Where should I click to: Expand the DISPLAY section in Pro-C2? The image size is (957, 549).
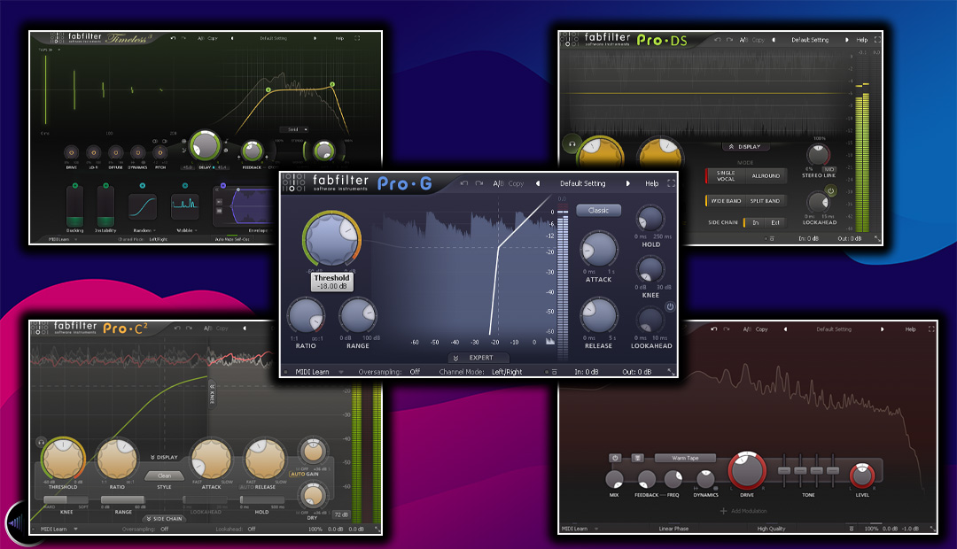164,457
